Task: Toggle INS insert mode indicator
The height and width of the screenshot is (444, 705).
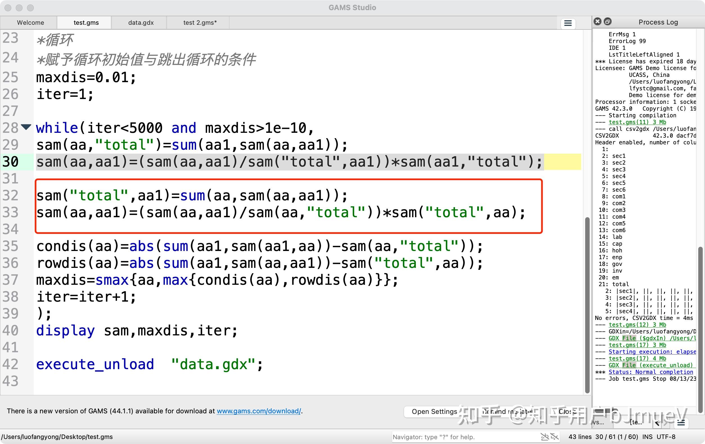Action: [x=647, y=437]
